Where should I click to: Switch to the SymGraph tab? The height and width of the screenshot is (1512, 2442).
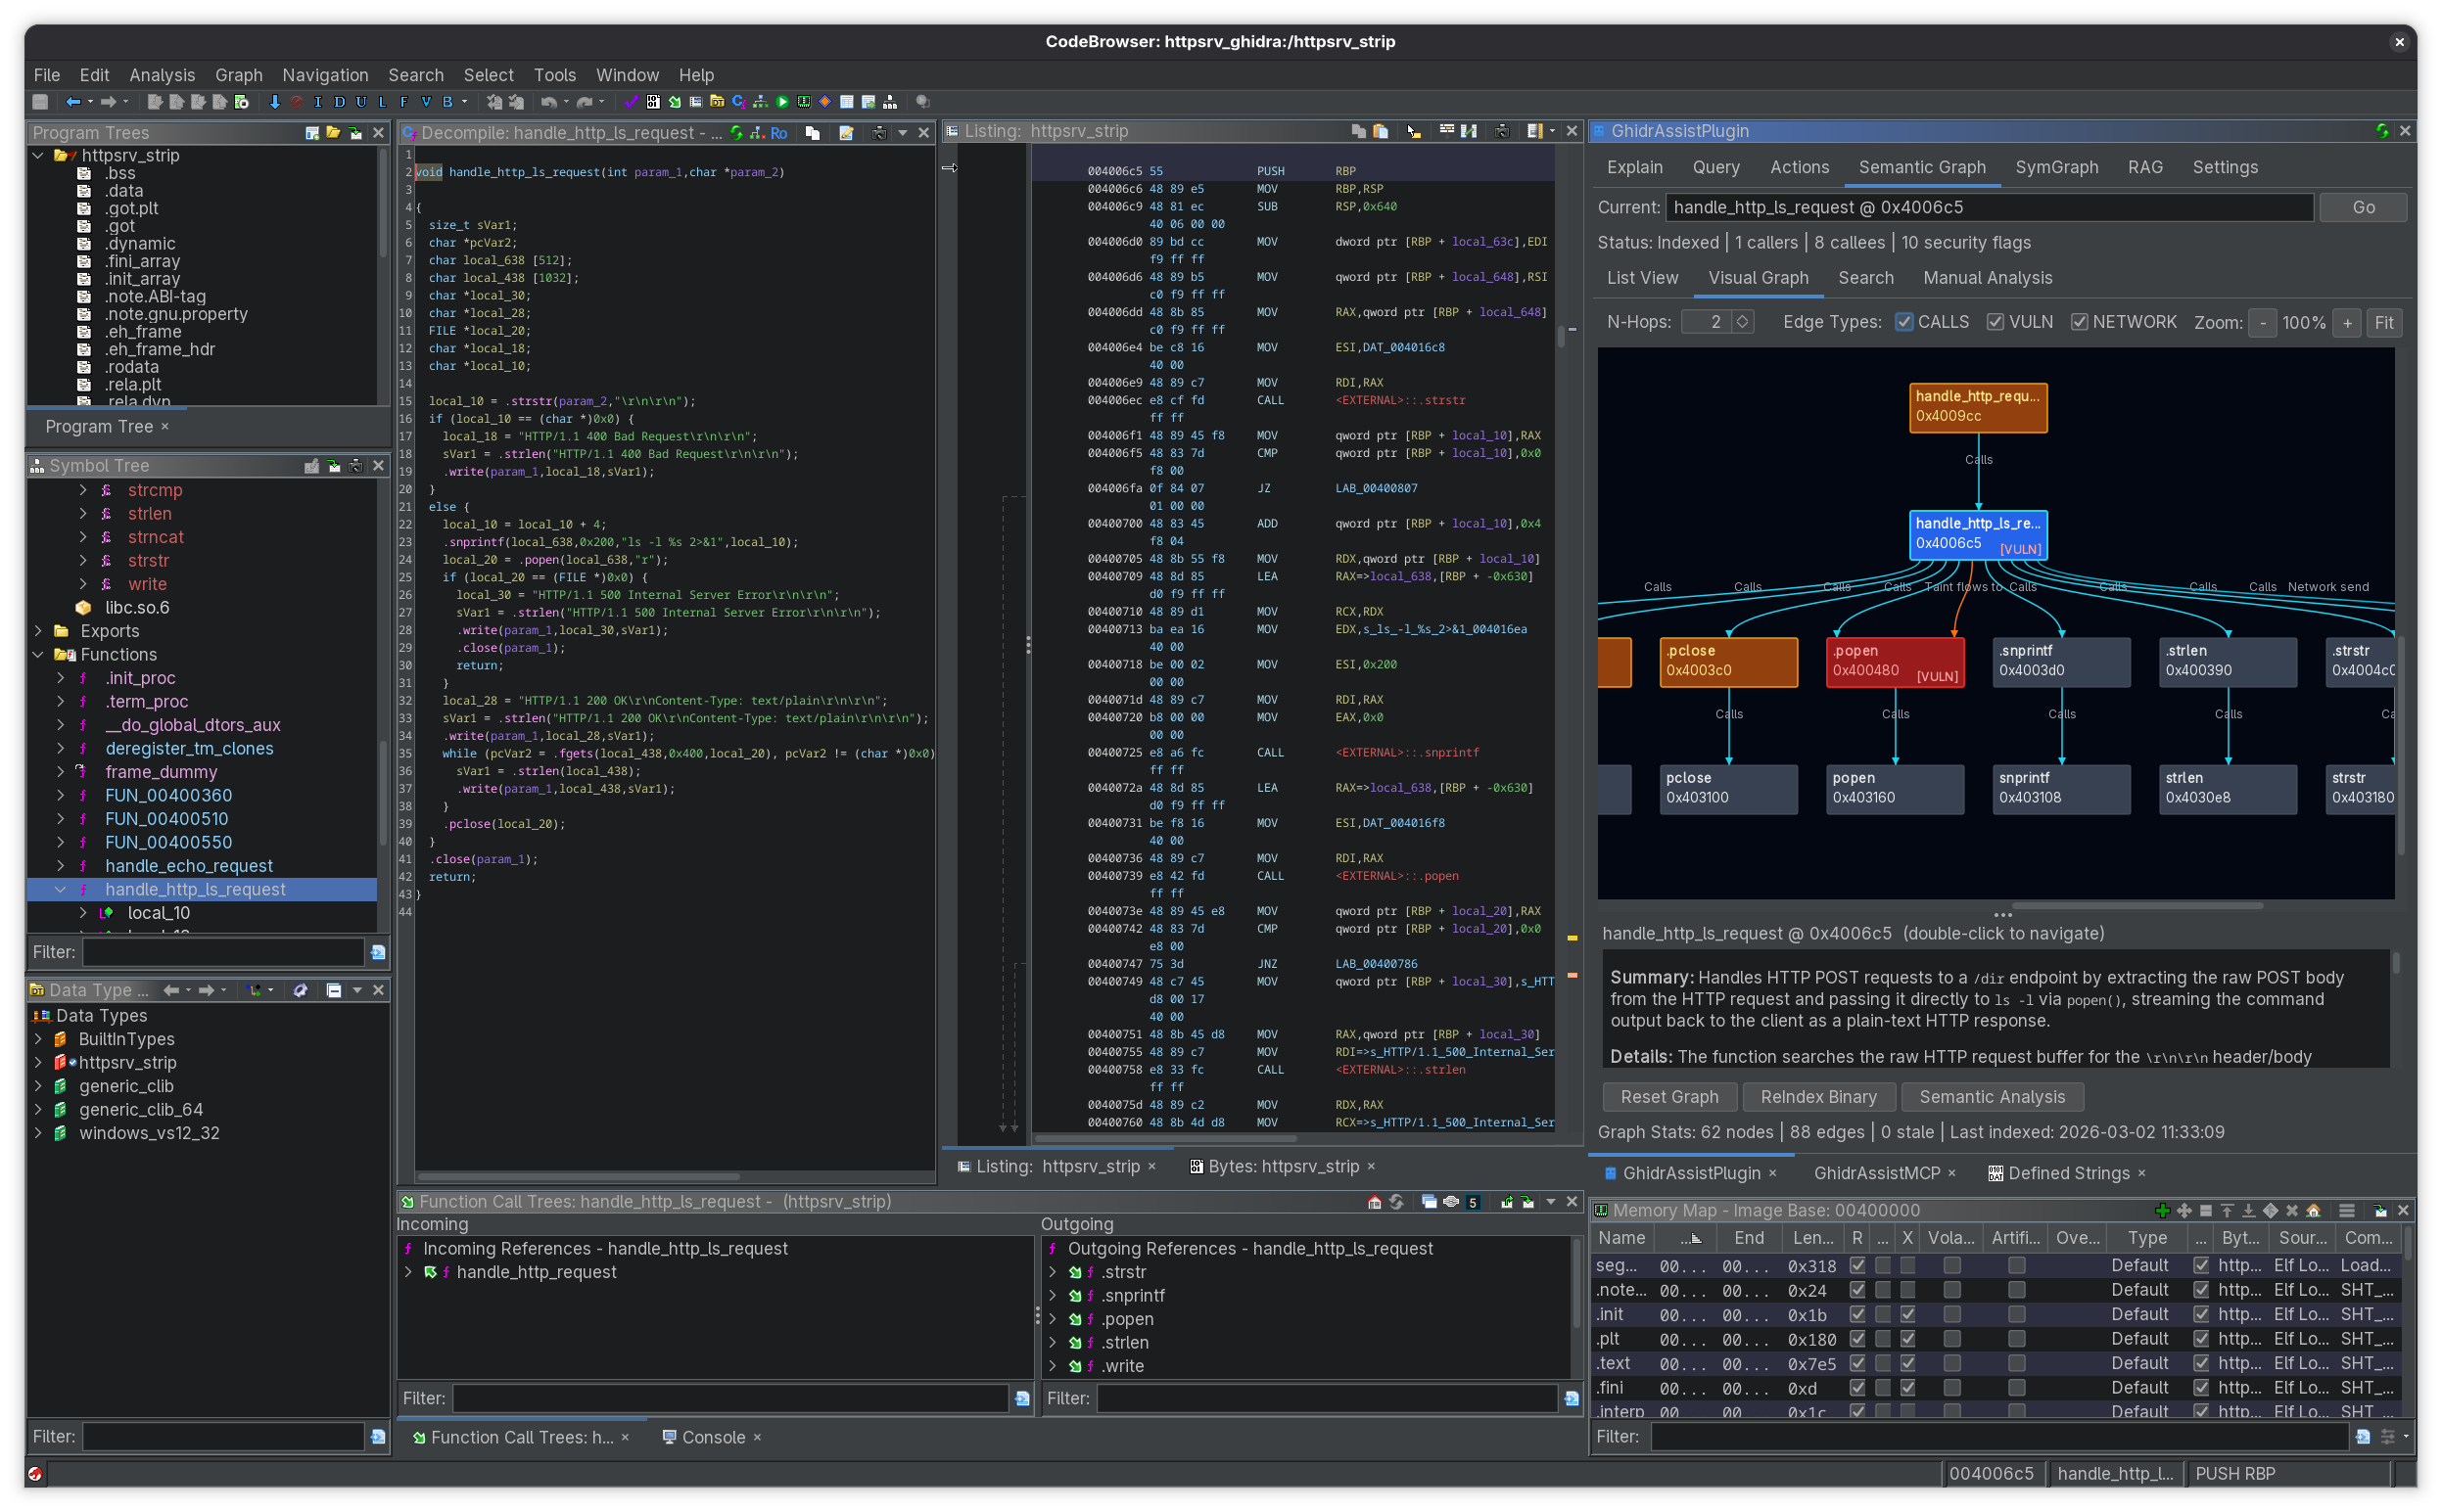(2056, 167)
